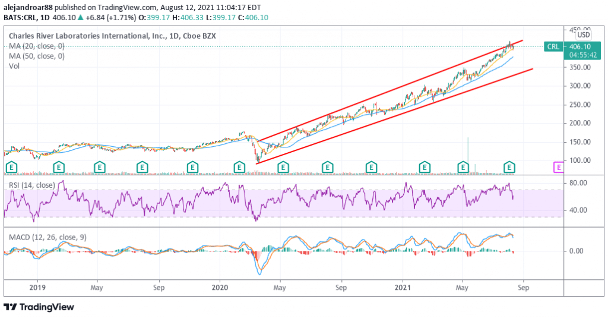This screenshot has width=608, height=318.
Task: Click the 2019 time axis label
Action: coord(37,288)
